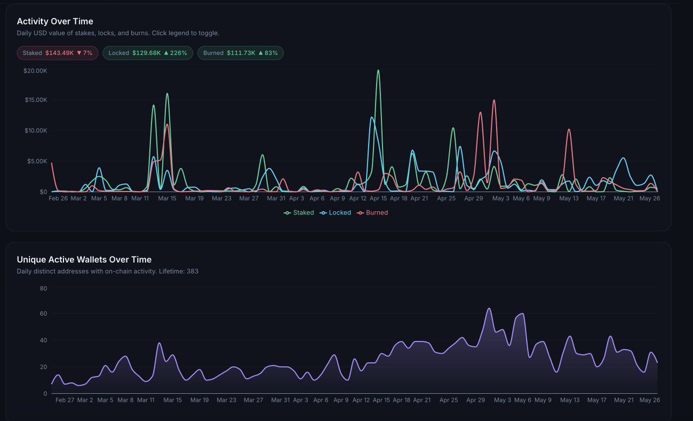Click the 80 label on wallets y-axis
This screenshot has height=421, width=693.
[x=43, y=288]
